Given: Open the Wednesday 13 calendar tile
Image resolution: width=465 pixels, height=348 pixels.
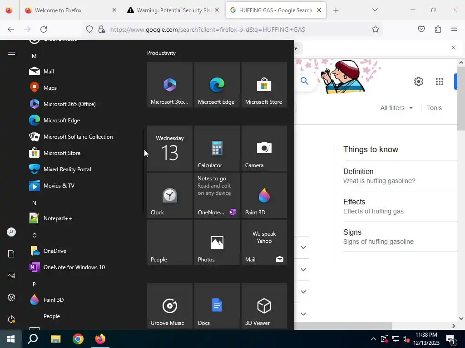Looking at the screenshot, I should point(170,148).
